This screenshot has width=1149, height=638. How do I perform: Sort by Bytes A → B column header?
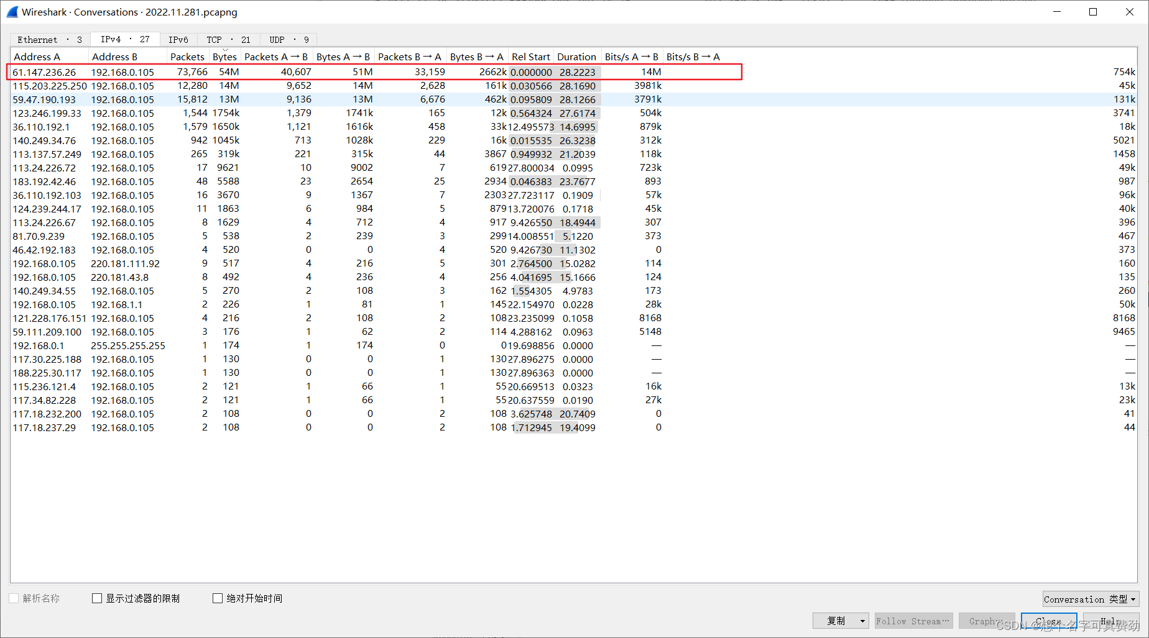tap(343, 57)
